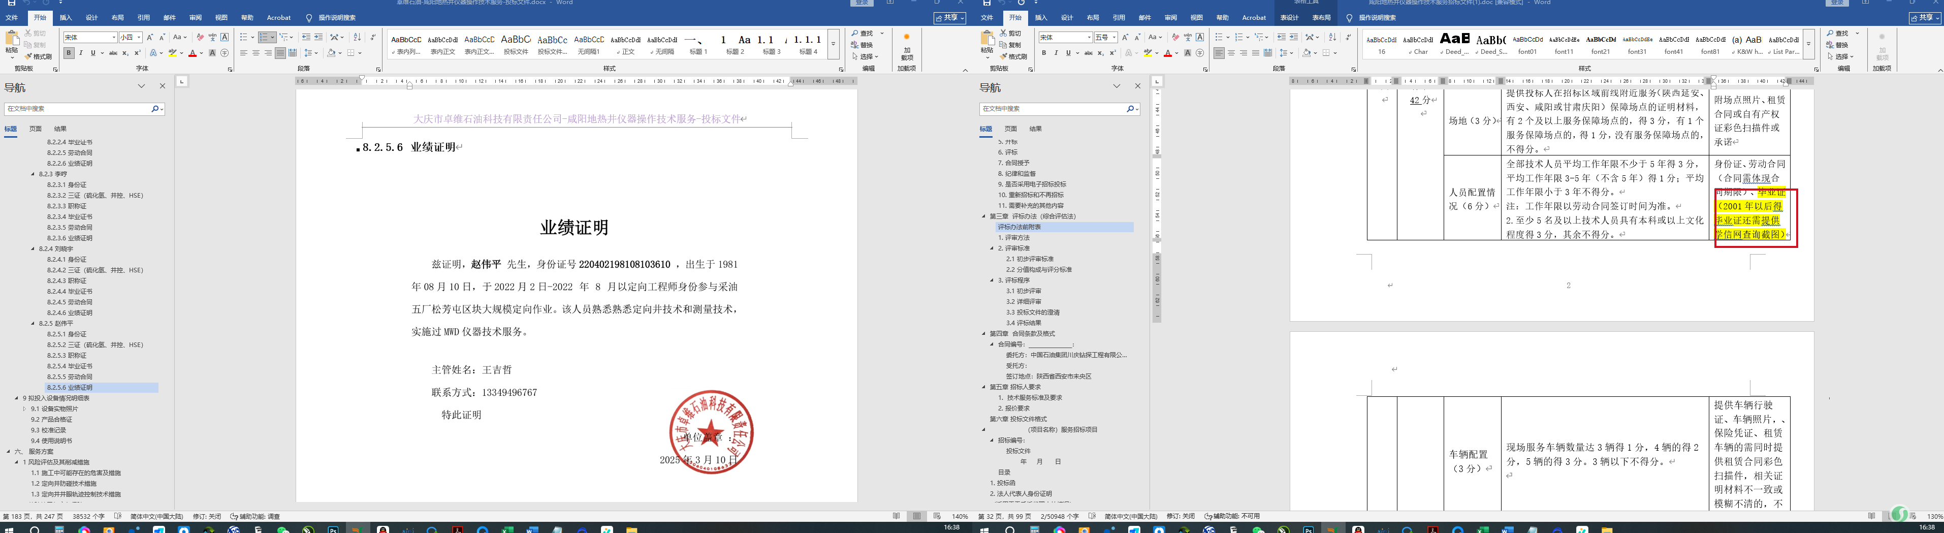Open font name dropdown in left window
Image resolution: width=1944 pixels, height=533 pixels.
[x=114, y=38]
